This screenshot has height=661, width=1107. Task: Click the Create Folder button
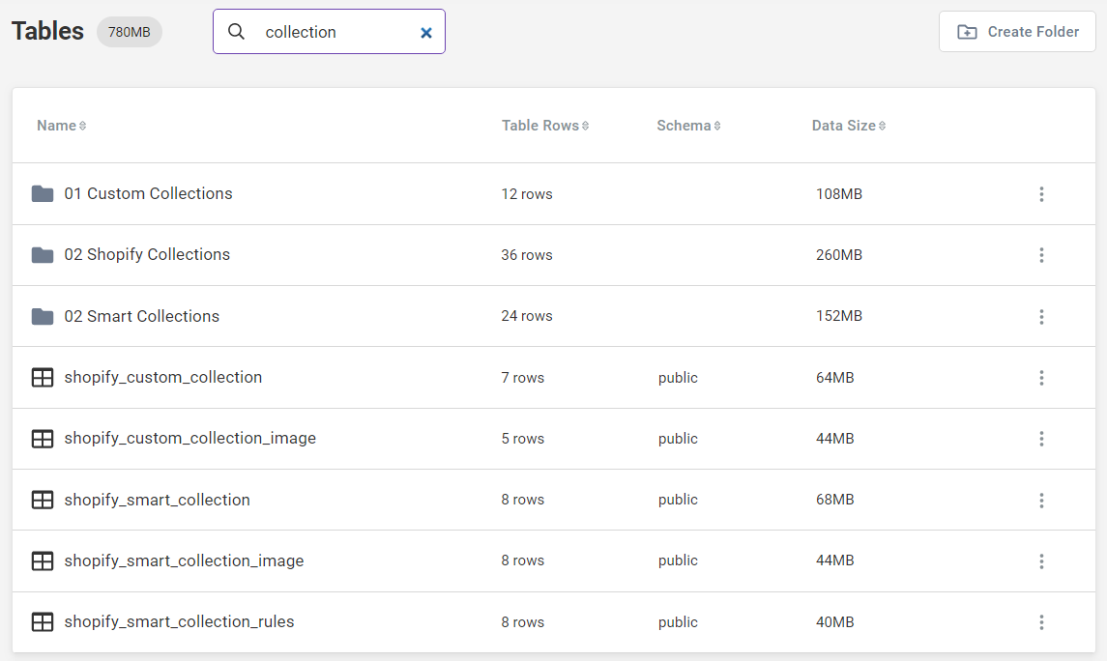pyautogui.click(x=1017, y=32)
